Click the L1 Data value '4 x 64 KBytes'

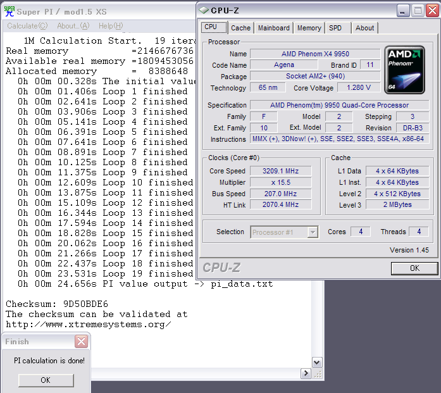click(x=397, y=171)
